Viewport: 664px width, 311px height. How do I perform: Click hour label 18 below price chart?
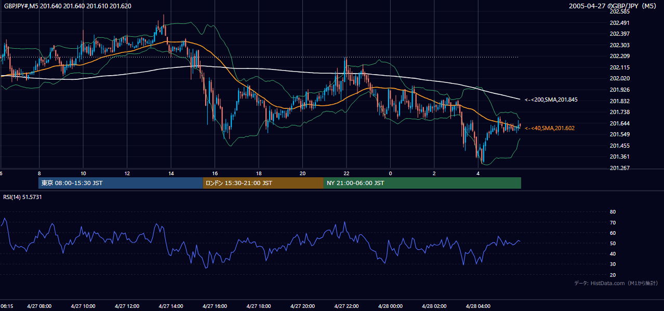pyautogui.click(x=259, y=173)
